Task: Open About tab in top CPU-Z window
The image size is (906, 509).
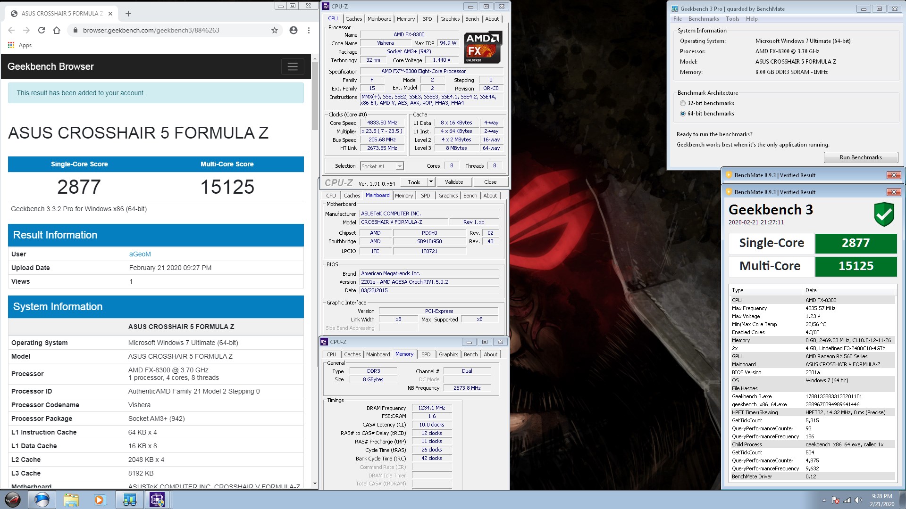Action: click(x=492, y=19)
